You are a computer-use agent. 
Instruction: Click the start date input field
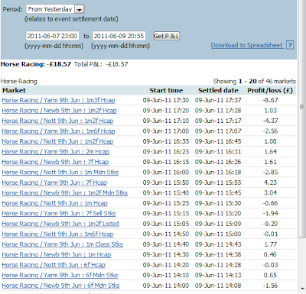pos(52,36)
